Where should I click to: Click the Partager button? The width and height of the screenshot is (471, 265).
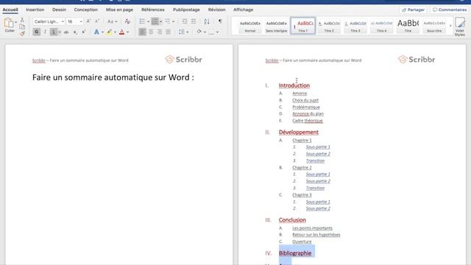413,10
